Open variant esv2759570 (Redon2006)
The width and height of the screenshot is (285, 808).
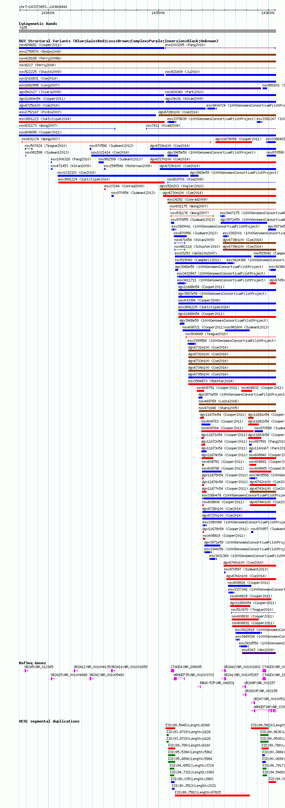pos(40,52)
